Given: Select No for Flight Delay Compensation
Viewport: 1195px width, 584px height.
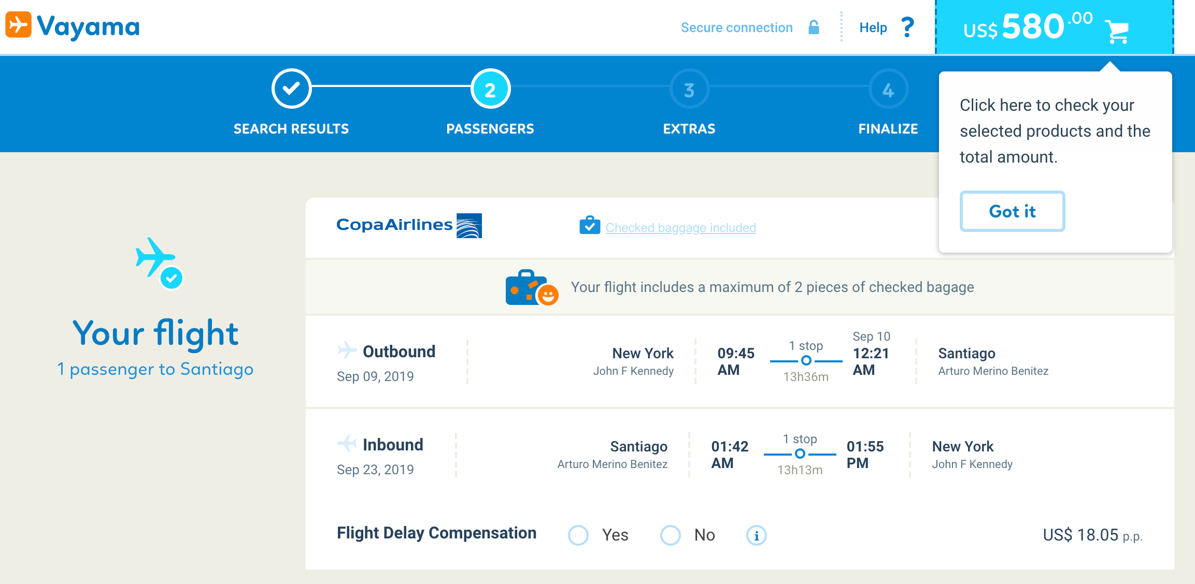Looking at the screenshot, I should click(670, 535).
